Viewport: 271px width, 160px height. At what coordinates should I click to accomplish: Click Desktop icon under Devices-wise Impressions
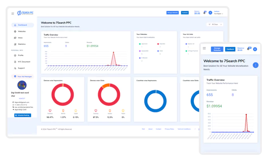(50, 111)
